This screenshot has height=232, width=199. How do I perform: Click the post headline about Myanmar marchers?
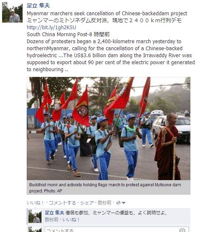click(107, 14)
